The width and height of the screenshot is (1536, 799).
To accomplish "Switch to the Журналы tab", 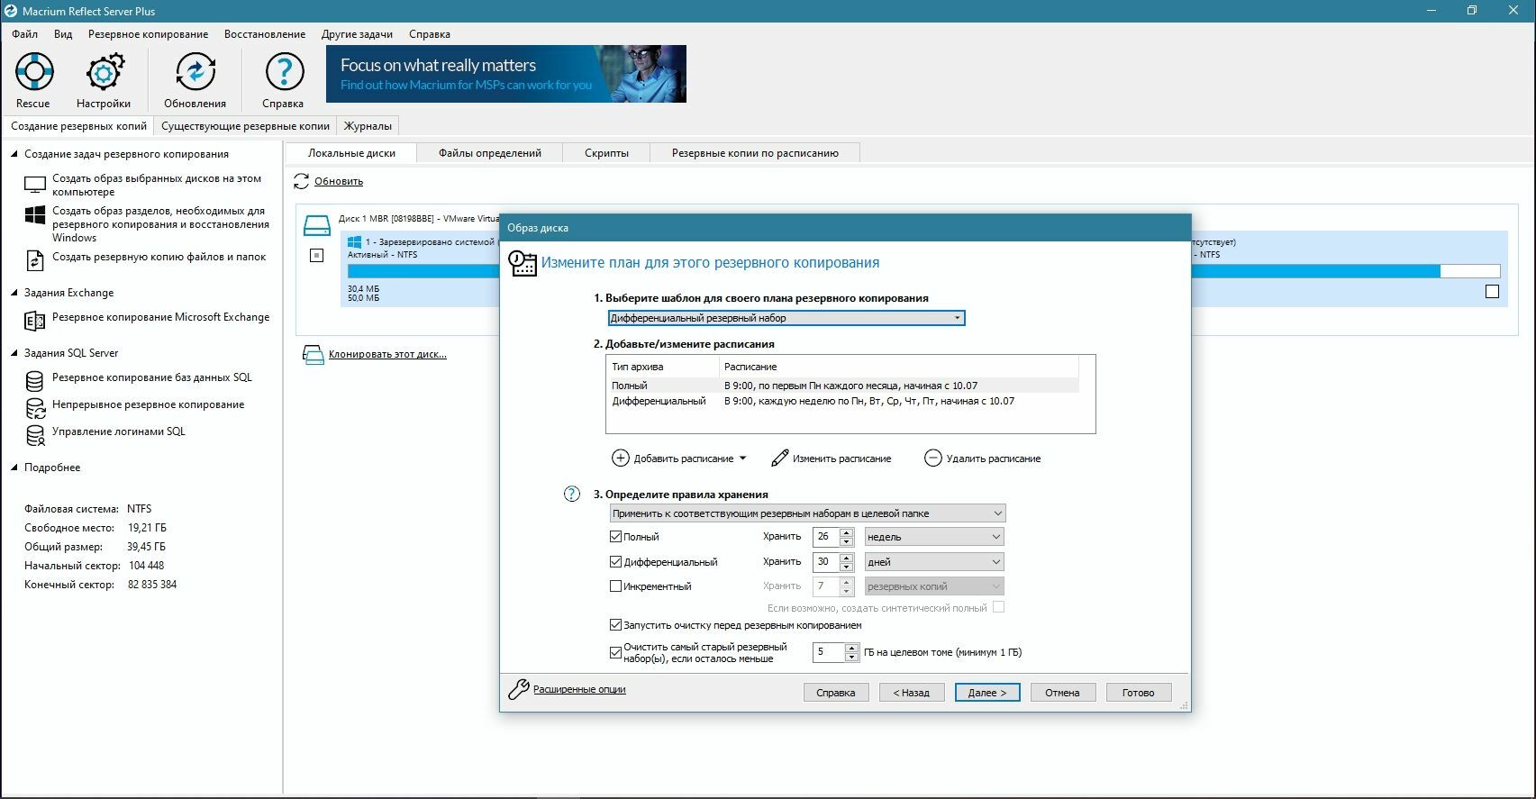I will [x=368, y=126].
